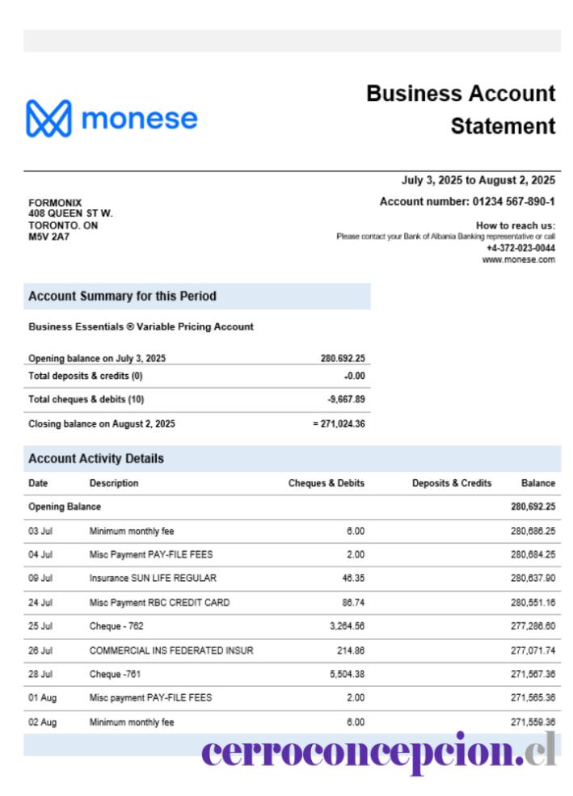
Task: Click the Description column header
Action: point(114,483)
